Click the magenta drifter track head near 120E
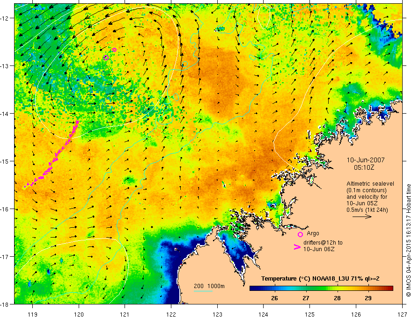Screen dimensions: 412x318 [x=77, y=122]
